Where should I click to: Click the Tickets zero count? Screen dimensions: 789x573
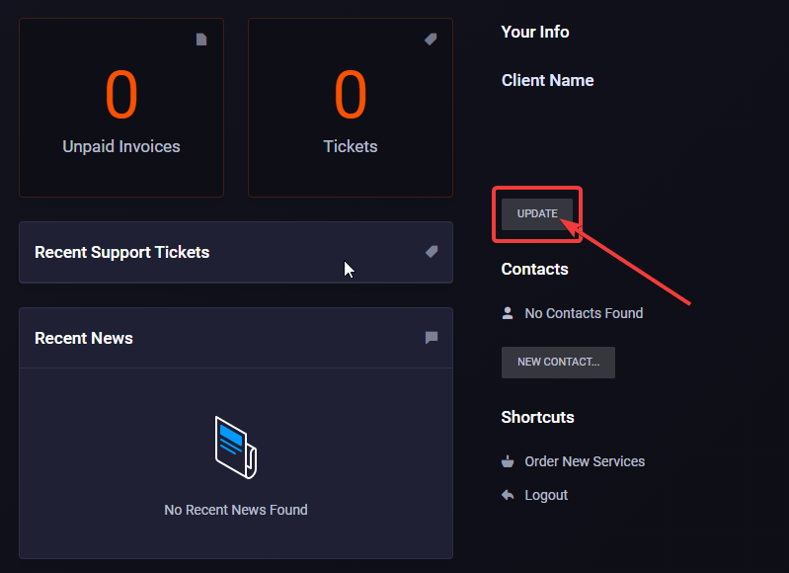tap(351, 96)
